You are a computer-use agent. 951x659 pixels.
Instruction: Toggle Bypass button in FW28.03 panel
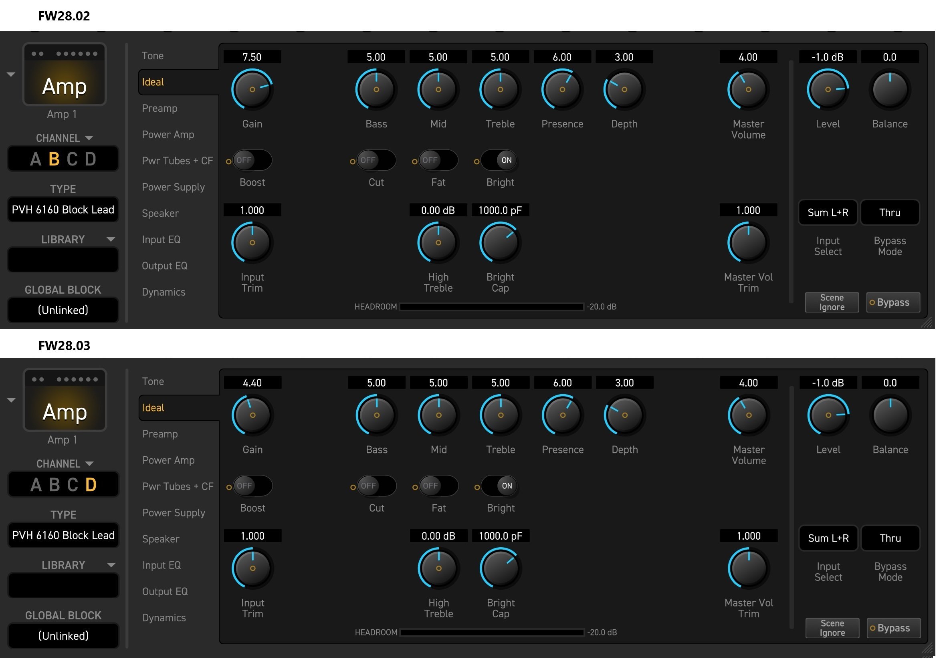(893, 629)
